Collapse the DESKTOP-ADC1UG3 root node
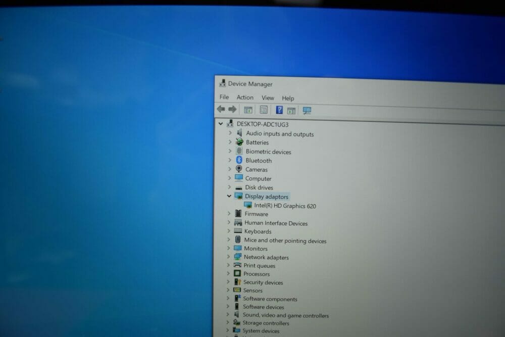The height and width of the screenshot is (337, 505). [221, 123]
